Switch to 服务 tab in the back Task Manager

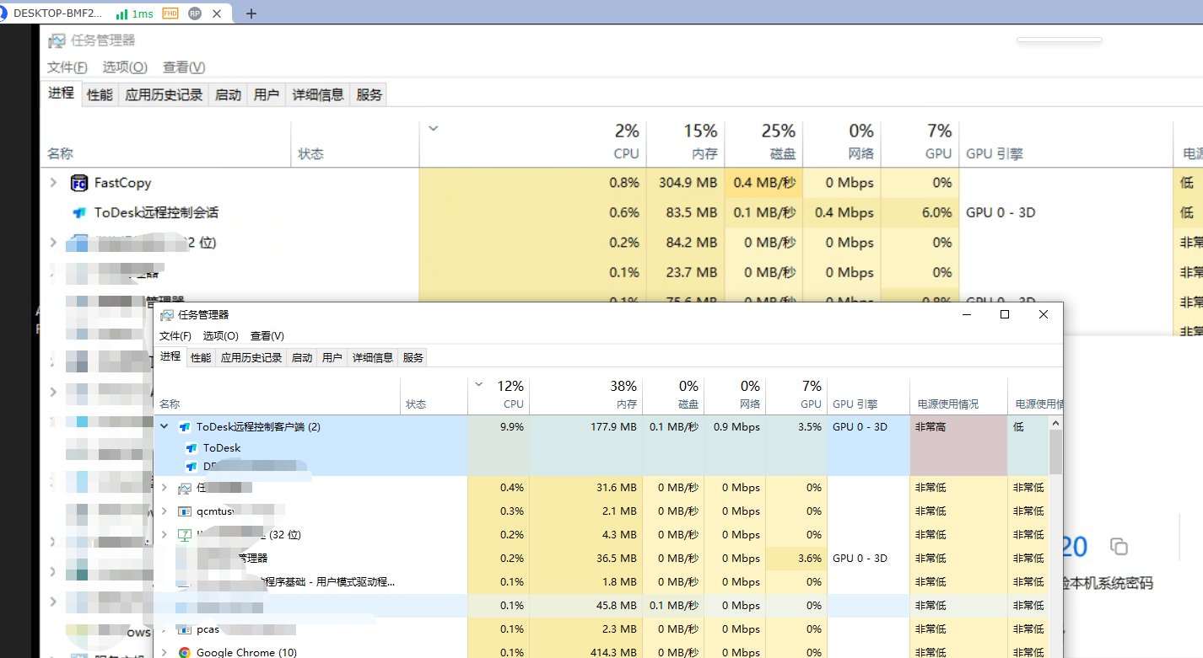pyautogui.click(x=370, y=95)
